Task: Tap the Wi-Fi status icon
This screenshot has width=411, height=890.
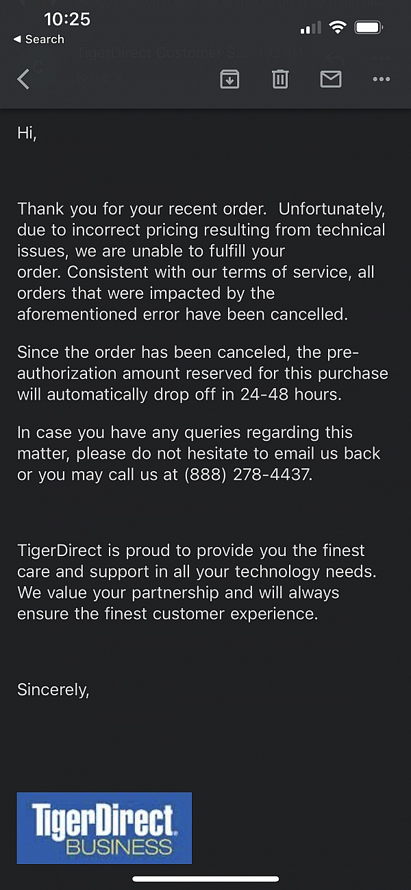Action: coord(337,27)
